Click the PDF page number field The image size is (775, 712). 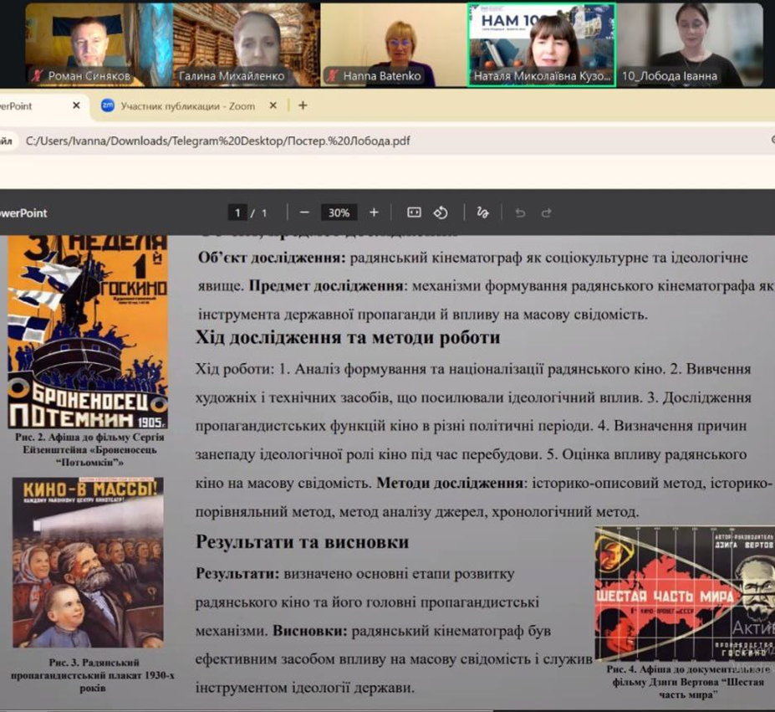click(238, 213)
